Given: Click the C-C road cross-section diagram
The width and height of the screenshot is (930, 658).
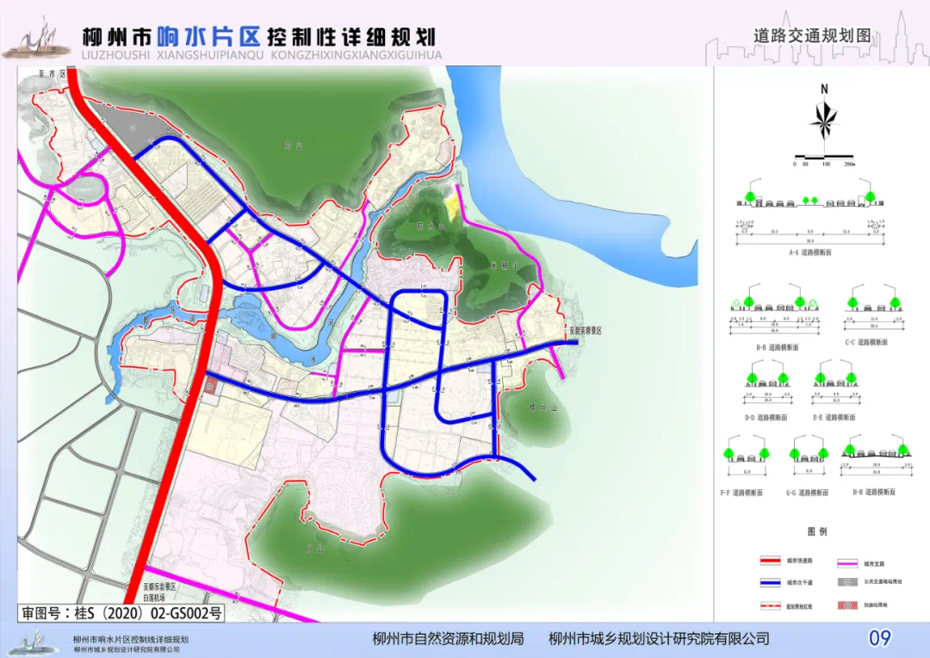Looking at the screenshot, I should [874, 313].
